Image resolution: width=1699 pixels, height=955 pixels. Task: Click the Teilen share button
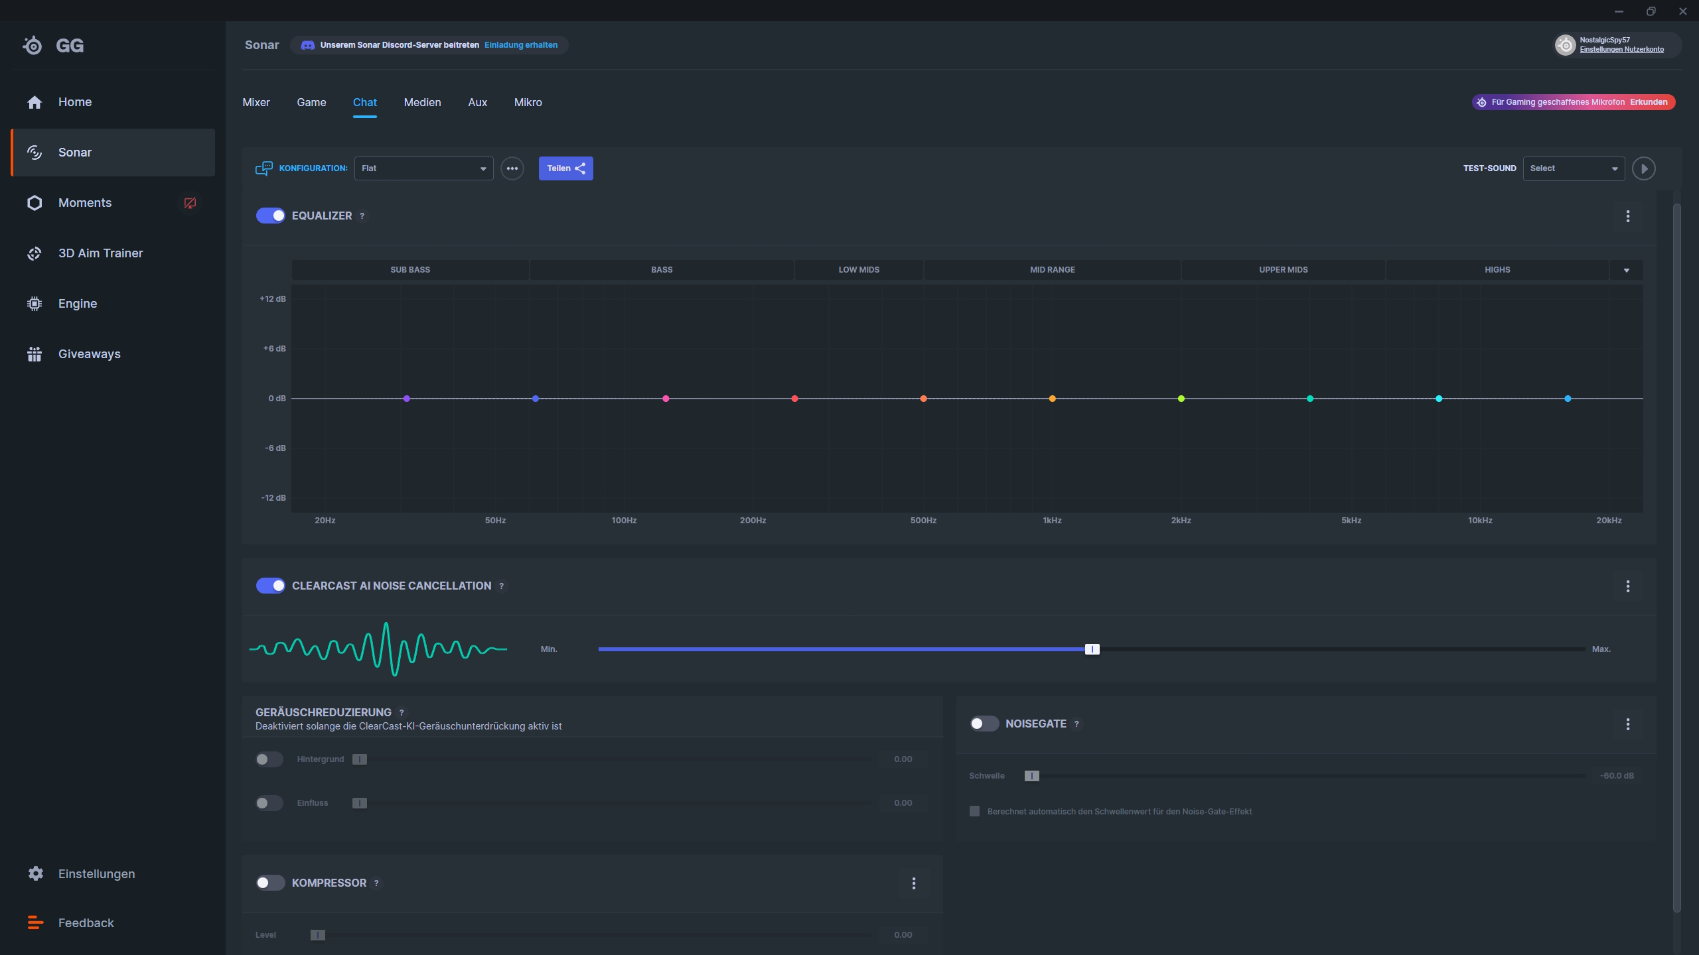pyautogui.click(x=565, y=168)
